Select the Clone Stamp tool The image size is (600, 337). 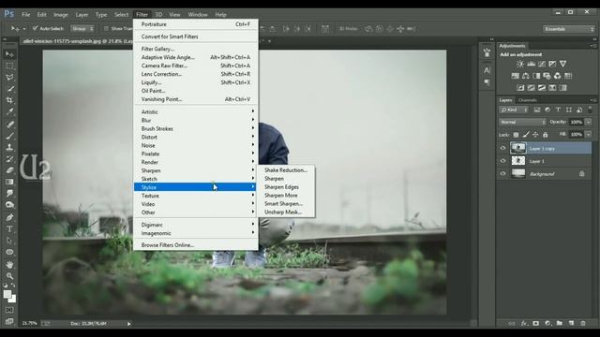[9, 147]
